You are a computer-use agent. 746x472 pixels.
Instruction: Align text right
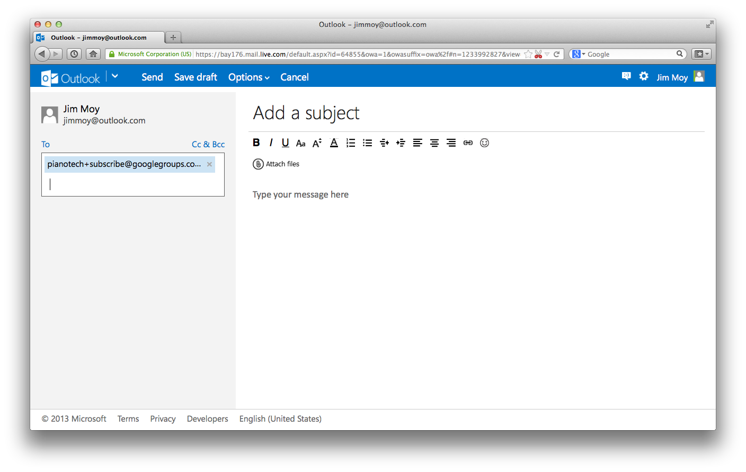(451, 143)
